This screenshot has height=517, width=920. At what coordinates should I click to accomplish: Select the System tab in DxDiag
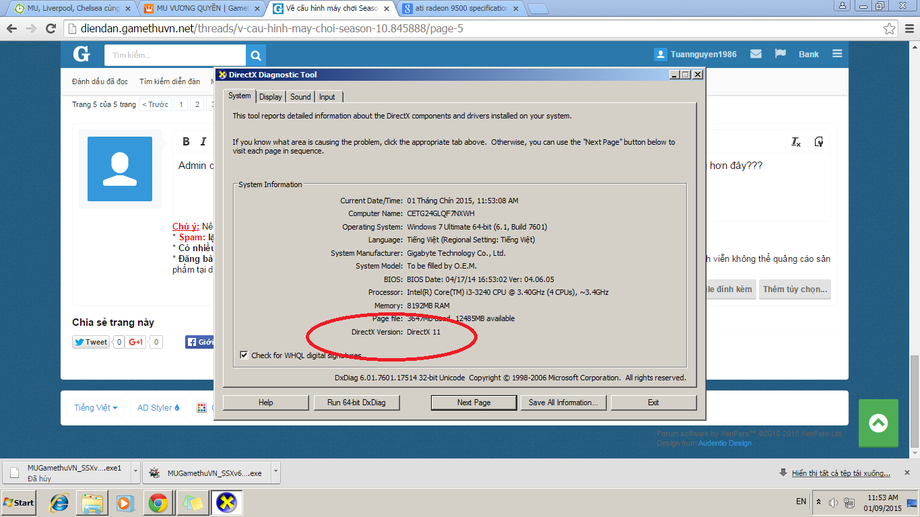coord(240,96)
